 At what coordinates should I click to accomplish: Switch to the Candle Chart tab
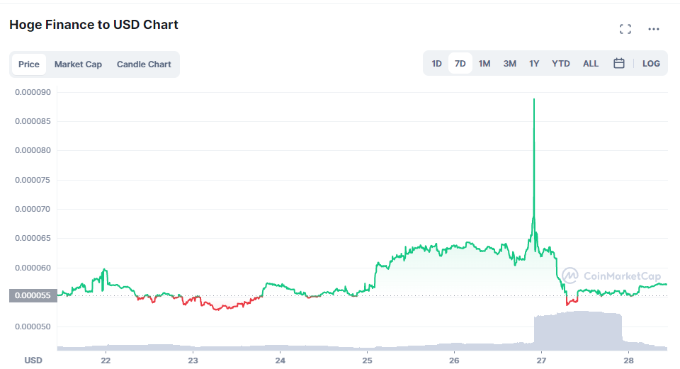tap(144, 64)
